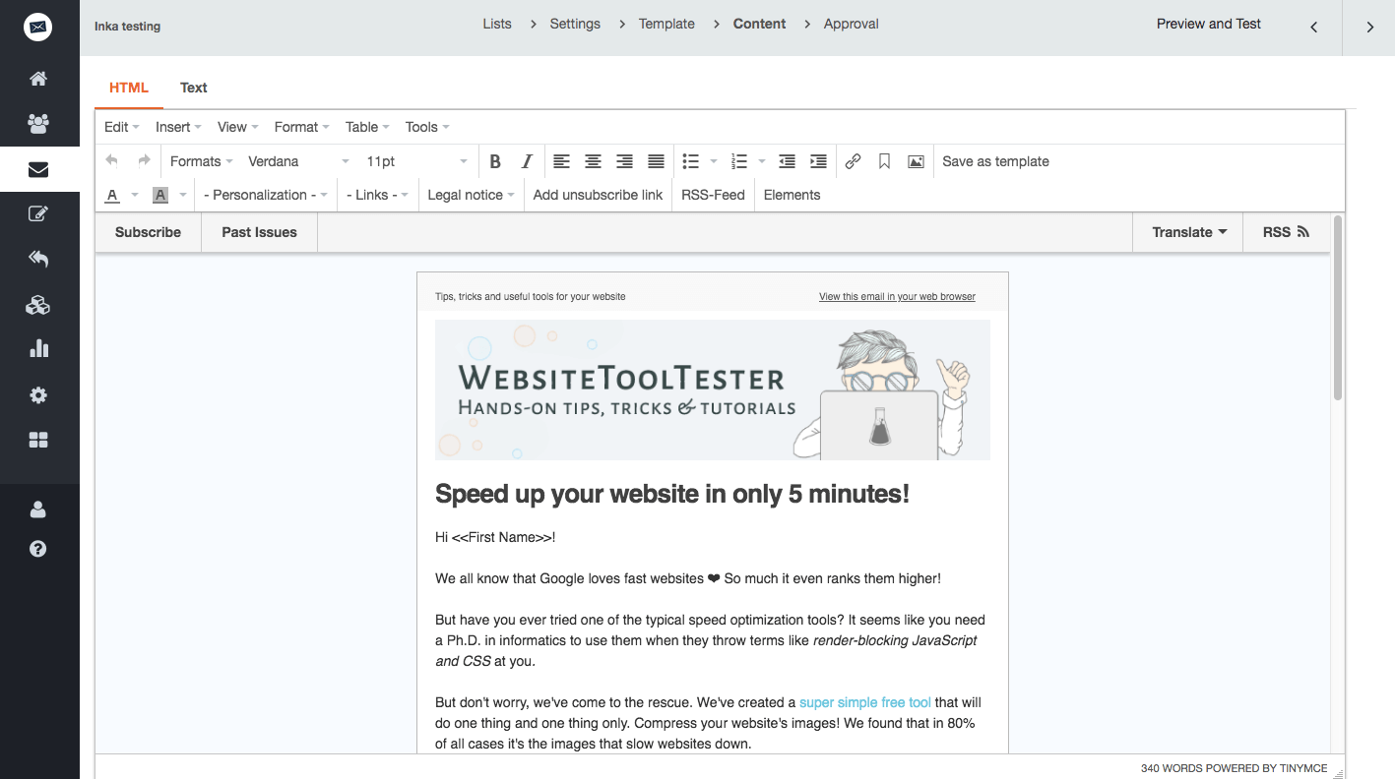Click the reply-all arrows sidebar icon
Screen dimensions: 1395x779
click(38, 259)
